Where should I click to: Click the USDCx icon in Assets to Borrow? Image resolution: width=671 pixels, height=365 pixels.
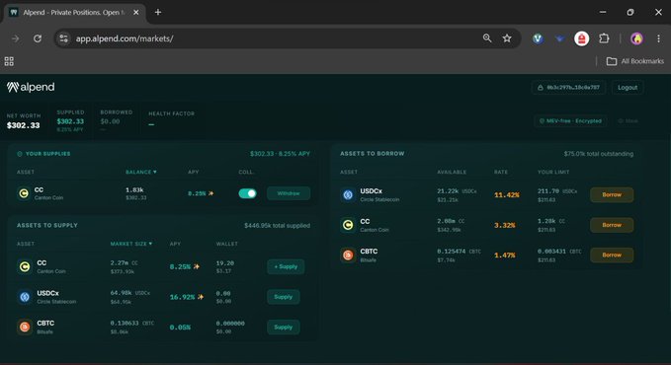[348, 195]
